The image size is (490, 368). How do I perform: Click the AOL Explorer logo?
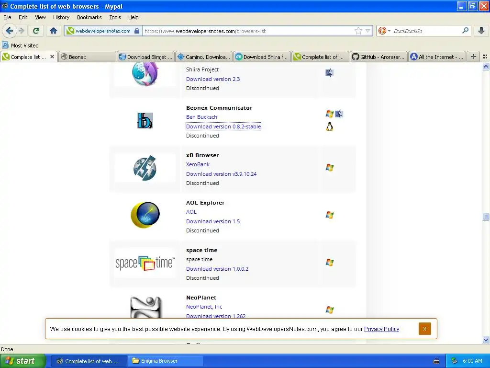pyautogui.click(x=145, y=215)
